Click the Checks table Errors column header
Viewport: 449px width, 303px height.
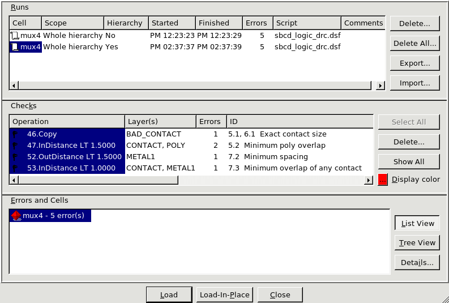[211, 121]
